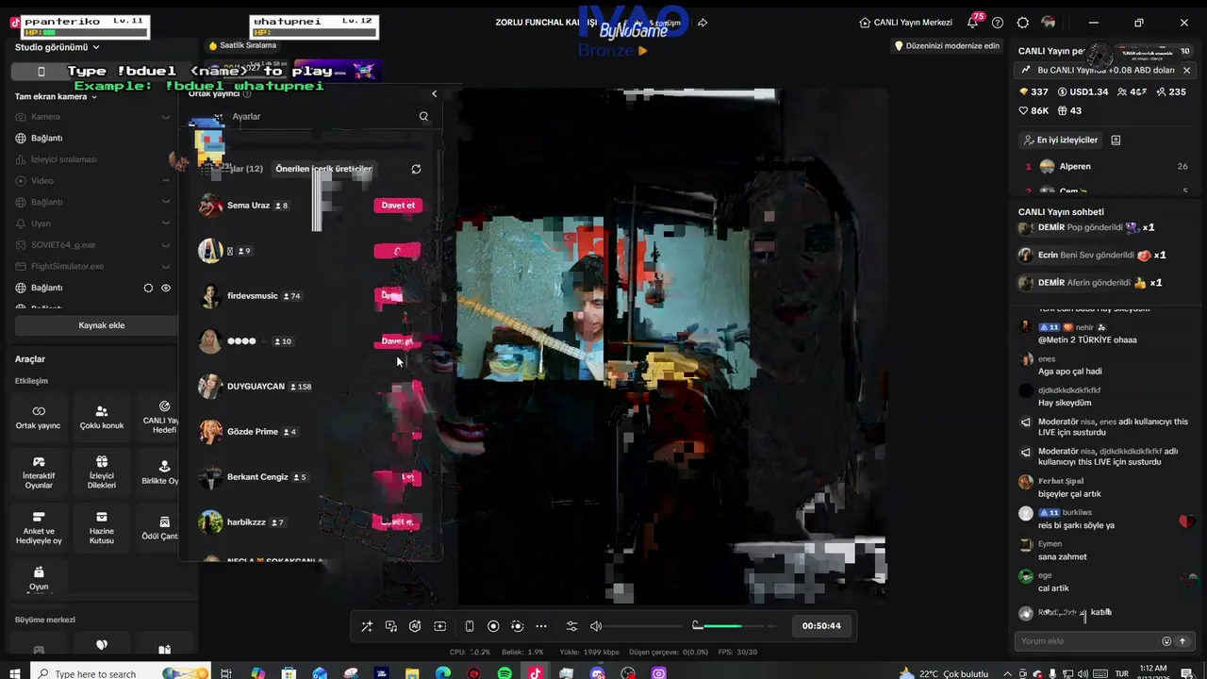Open the emoji picker in chat box
1207x679 pixels.
(x=1166, y=641)
